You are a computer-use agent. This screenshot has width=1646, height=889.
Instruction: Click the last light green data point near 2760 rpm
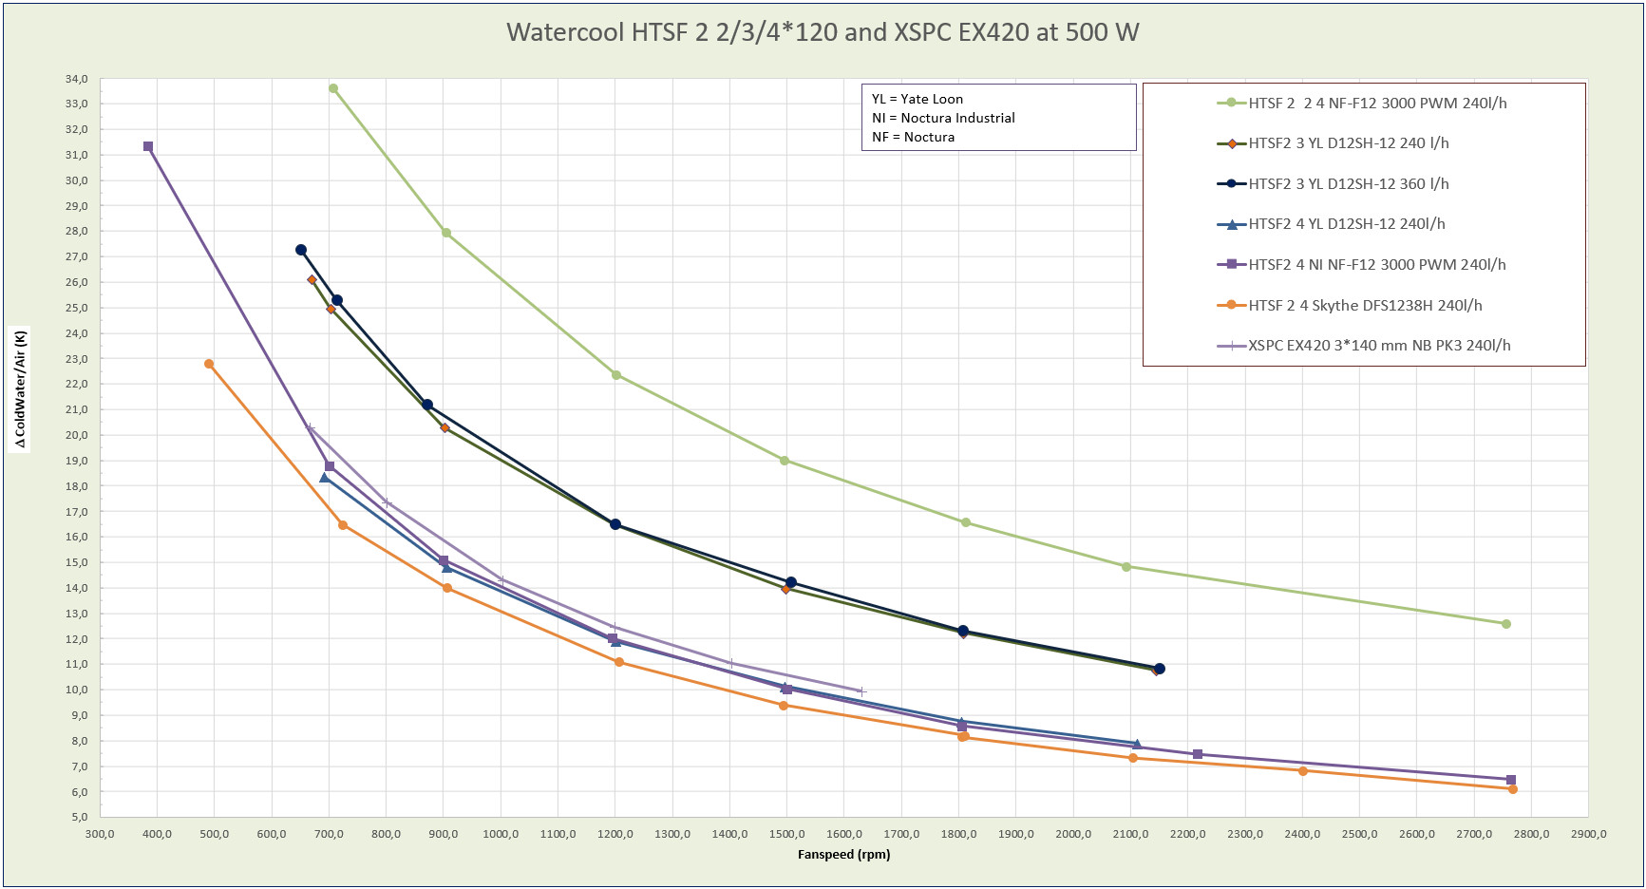point(1506,624)
